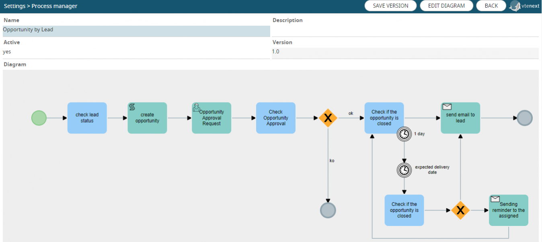Click the 'ko' flow label
Viewport: 542px width, 242px height.
pos(332,160)
